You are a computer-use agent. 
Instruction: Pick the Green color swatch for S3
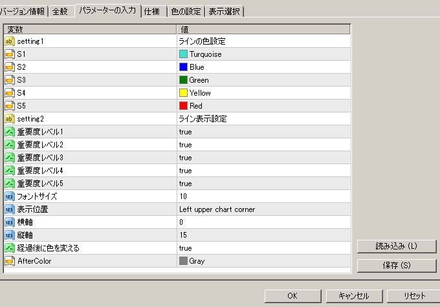point(183,80)
